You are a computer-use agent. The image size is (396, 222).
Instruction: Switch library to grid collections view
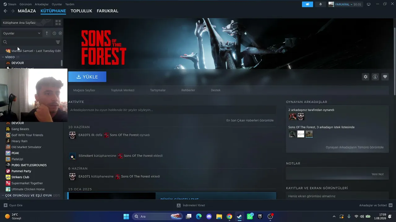(58, 23)
